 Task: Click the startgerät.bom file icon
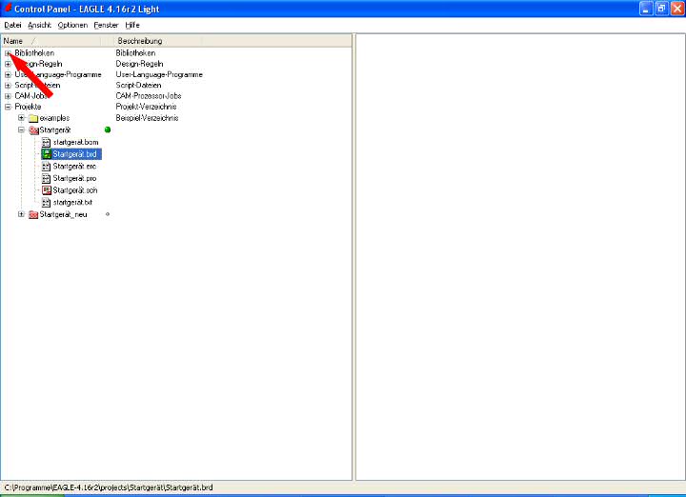[x=46, y=141]
